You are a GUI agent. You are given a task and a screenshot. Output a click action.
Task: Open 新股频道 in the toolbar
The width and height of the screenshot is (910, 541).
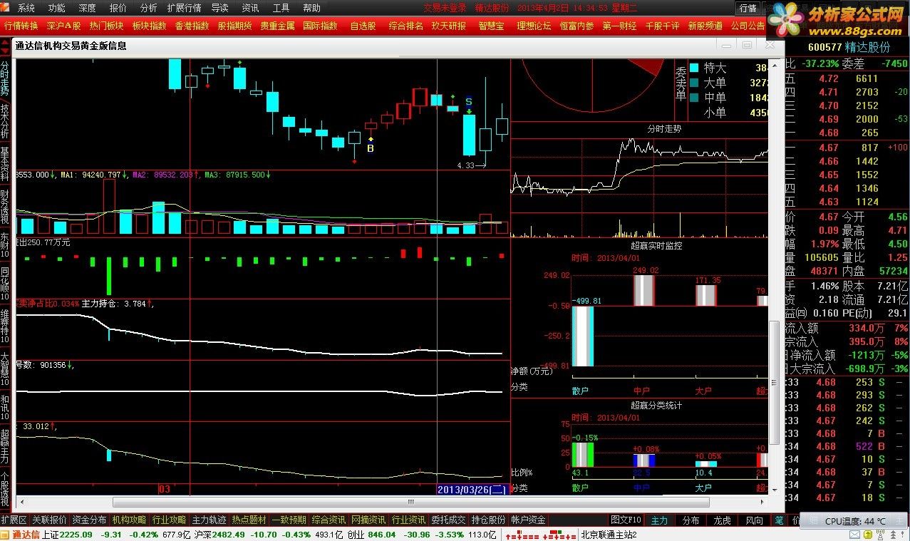705,25
